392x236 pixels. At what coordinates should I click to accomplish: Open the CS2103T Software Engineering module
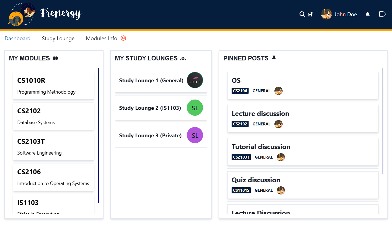[53, 146]
